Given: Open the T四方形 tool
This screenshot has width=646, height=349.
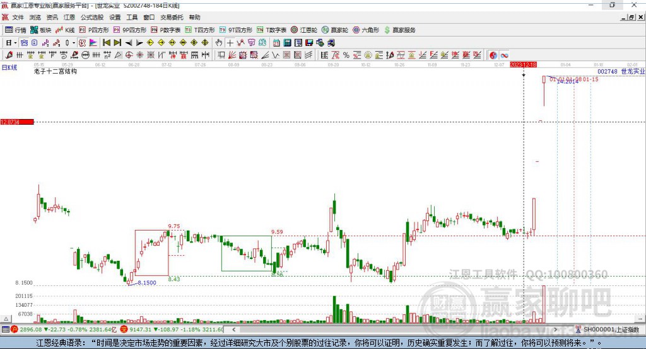Looking at the screenshot, I should tap(200, 30).
